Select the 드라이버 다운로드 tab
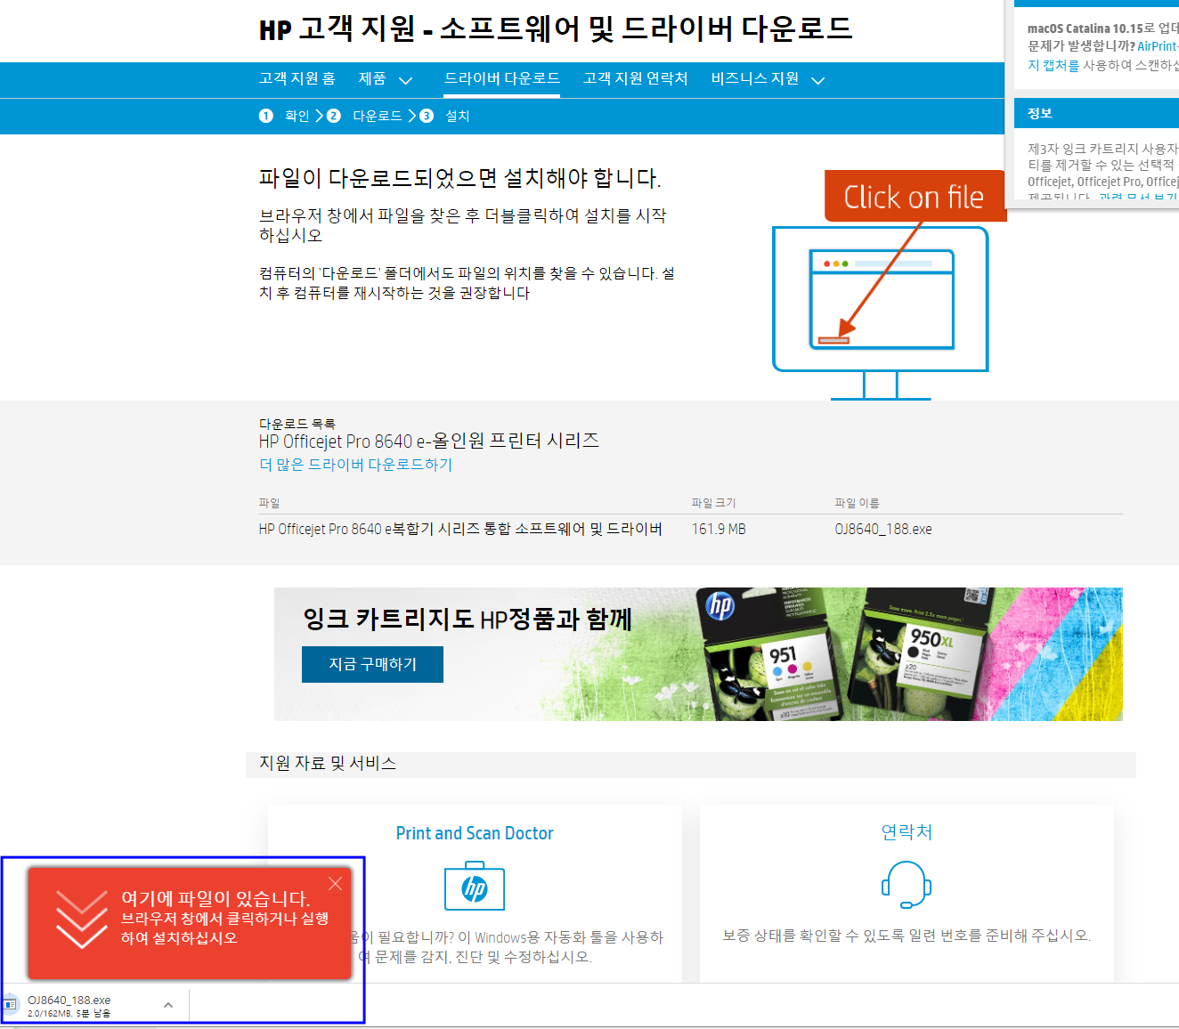 [x=502, y=78]
